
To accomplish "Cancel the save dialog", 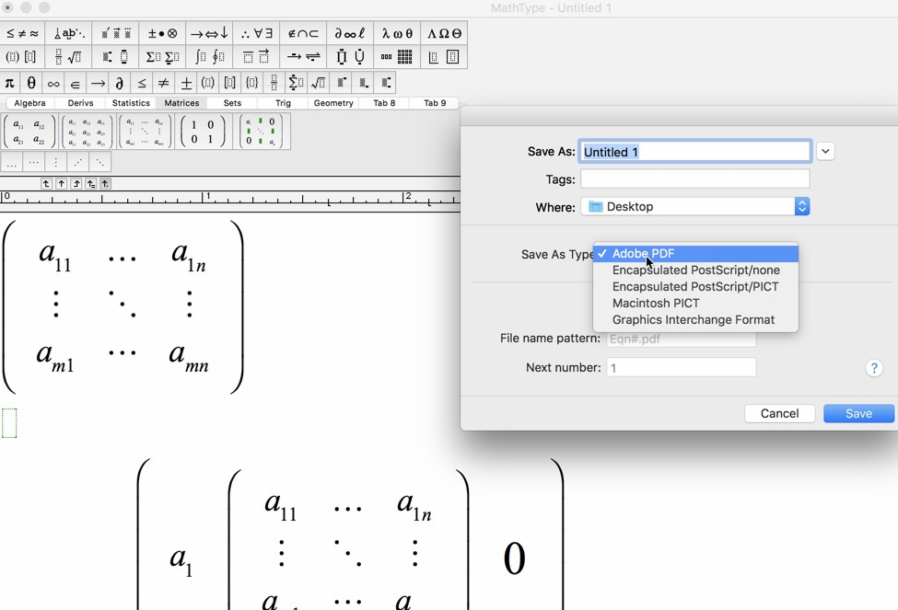I will point(779,413).
